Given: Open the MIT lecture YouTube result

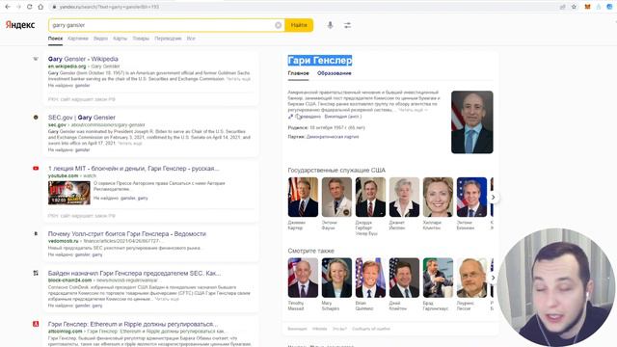Looking at the screenshot, I should pos(133,169).
